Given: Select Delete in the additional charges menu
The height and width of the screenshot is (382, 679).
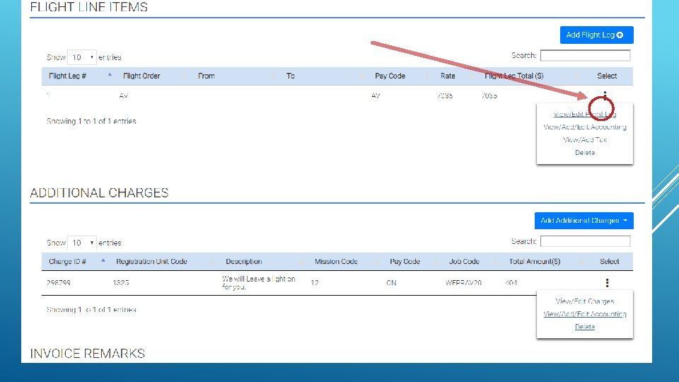Looking at the screenshot, I should [x=585, y=327].
